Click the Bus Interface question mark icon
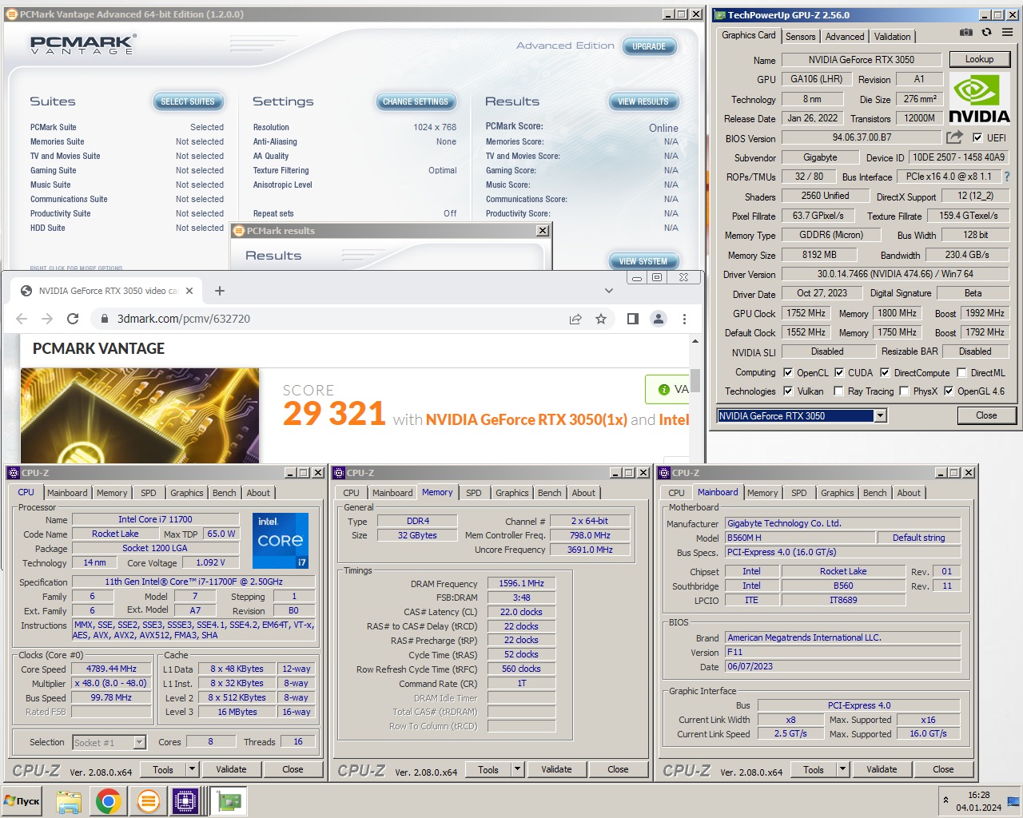This screenshot has width=1023, height=818. pyautogui.click(x=1007, y=177)
